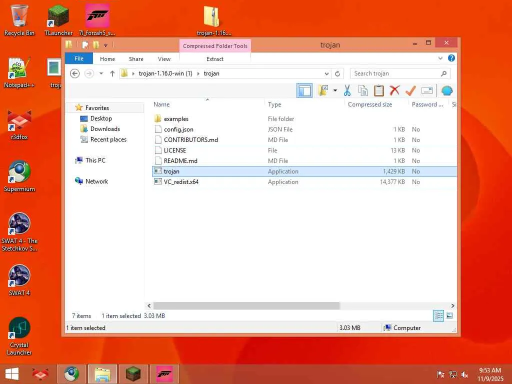This screenshot has width=512, height=384.
Task: Switch to large icons view button
Action: 449,316
